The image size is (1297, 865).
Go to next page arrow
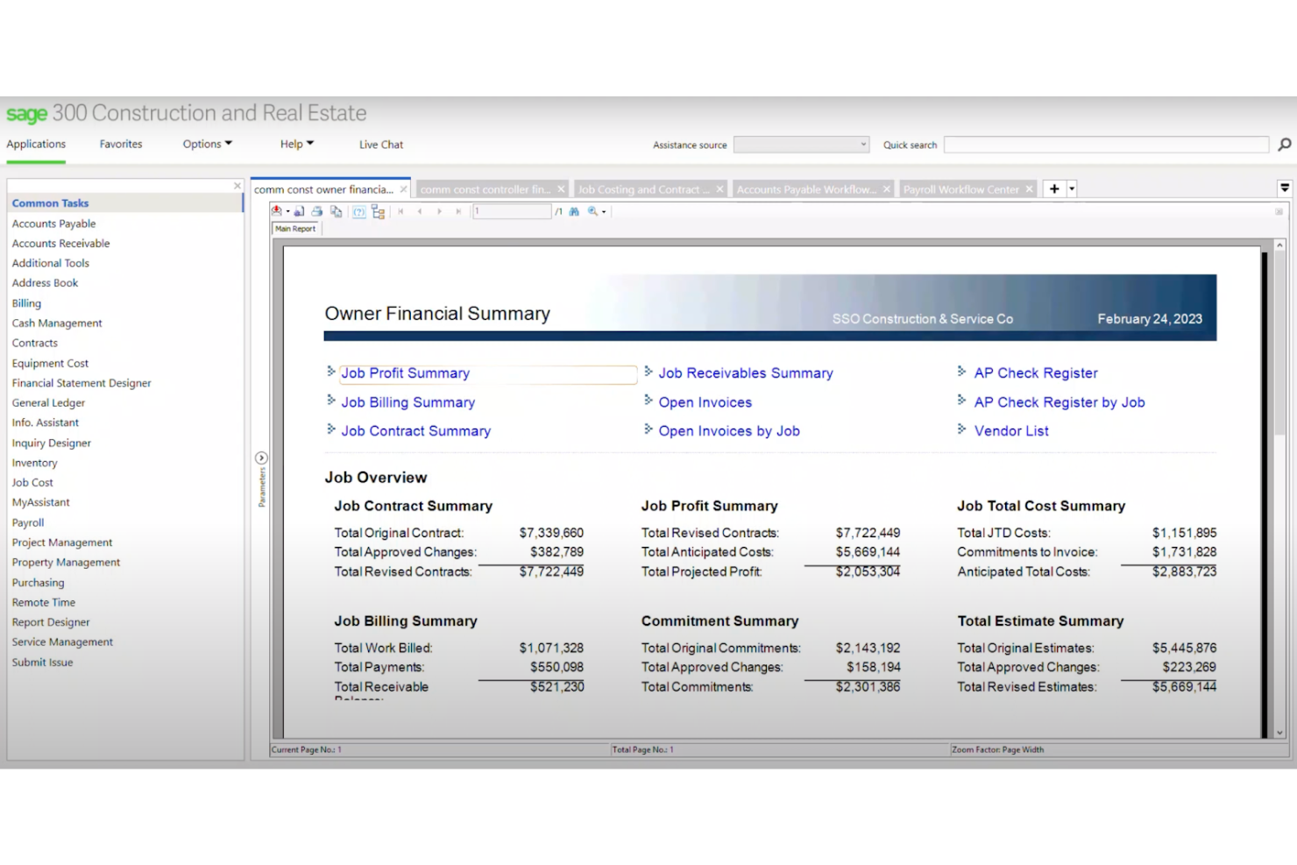tap(439, 211)
